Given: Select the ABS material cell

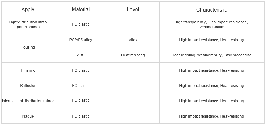Looking at the screenshot, I should [80, 55].
